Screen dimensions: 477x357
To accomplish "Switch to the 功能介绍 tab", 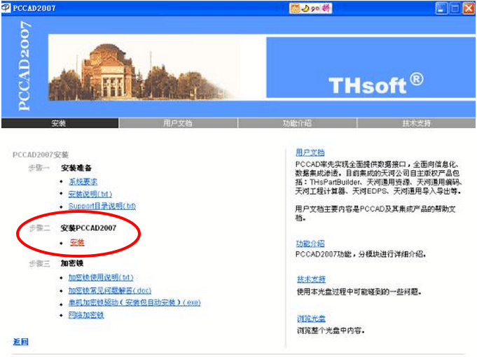I will pos(297,123).
